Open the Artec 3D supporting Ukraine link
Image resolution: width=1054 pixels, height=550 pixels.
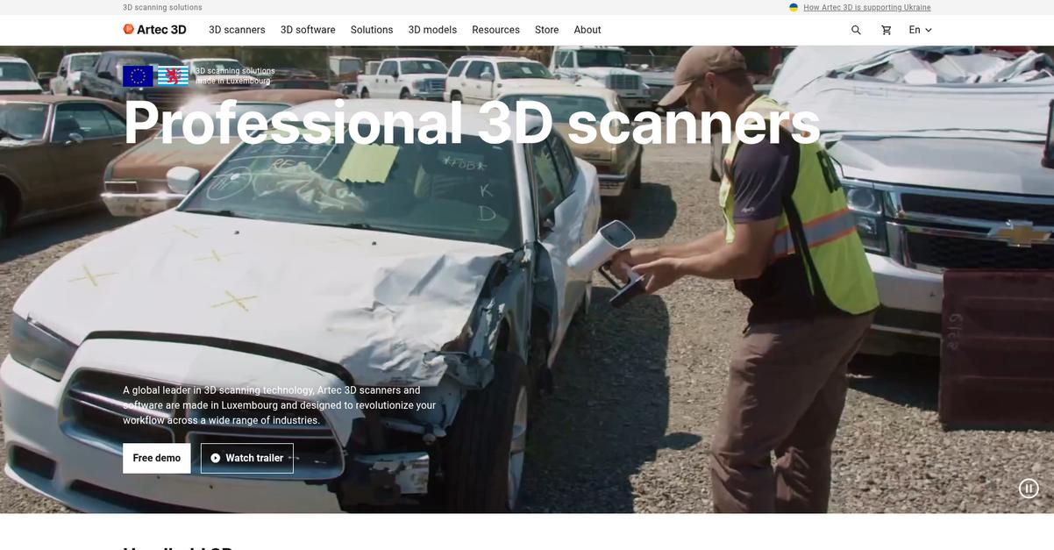tap(867, 7)
